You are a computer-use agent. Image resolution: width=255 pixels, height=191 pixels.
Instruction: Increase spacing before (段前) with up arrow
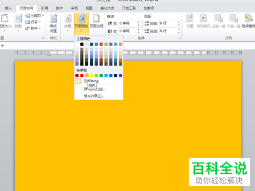[x=179, y=22]
